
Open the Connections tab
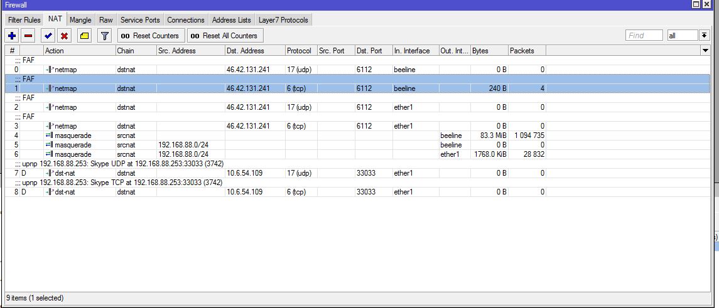tap(186, 20)
